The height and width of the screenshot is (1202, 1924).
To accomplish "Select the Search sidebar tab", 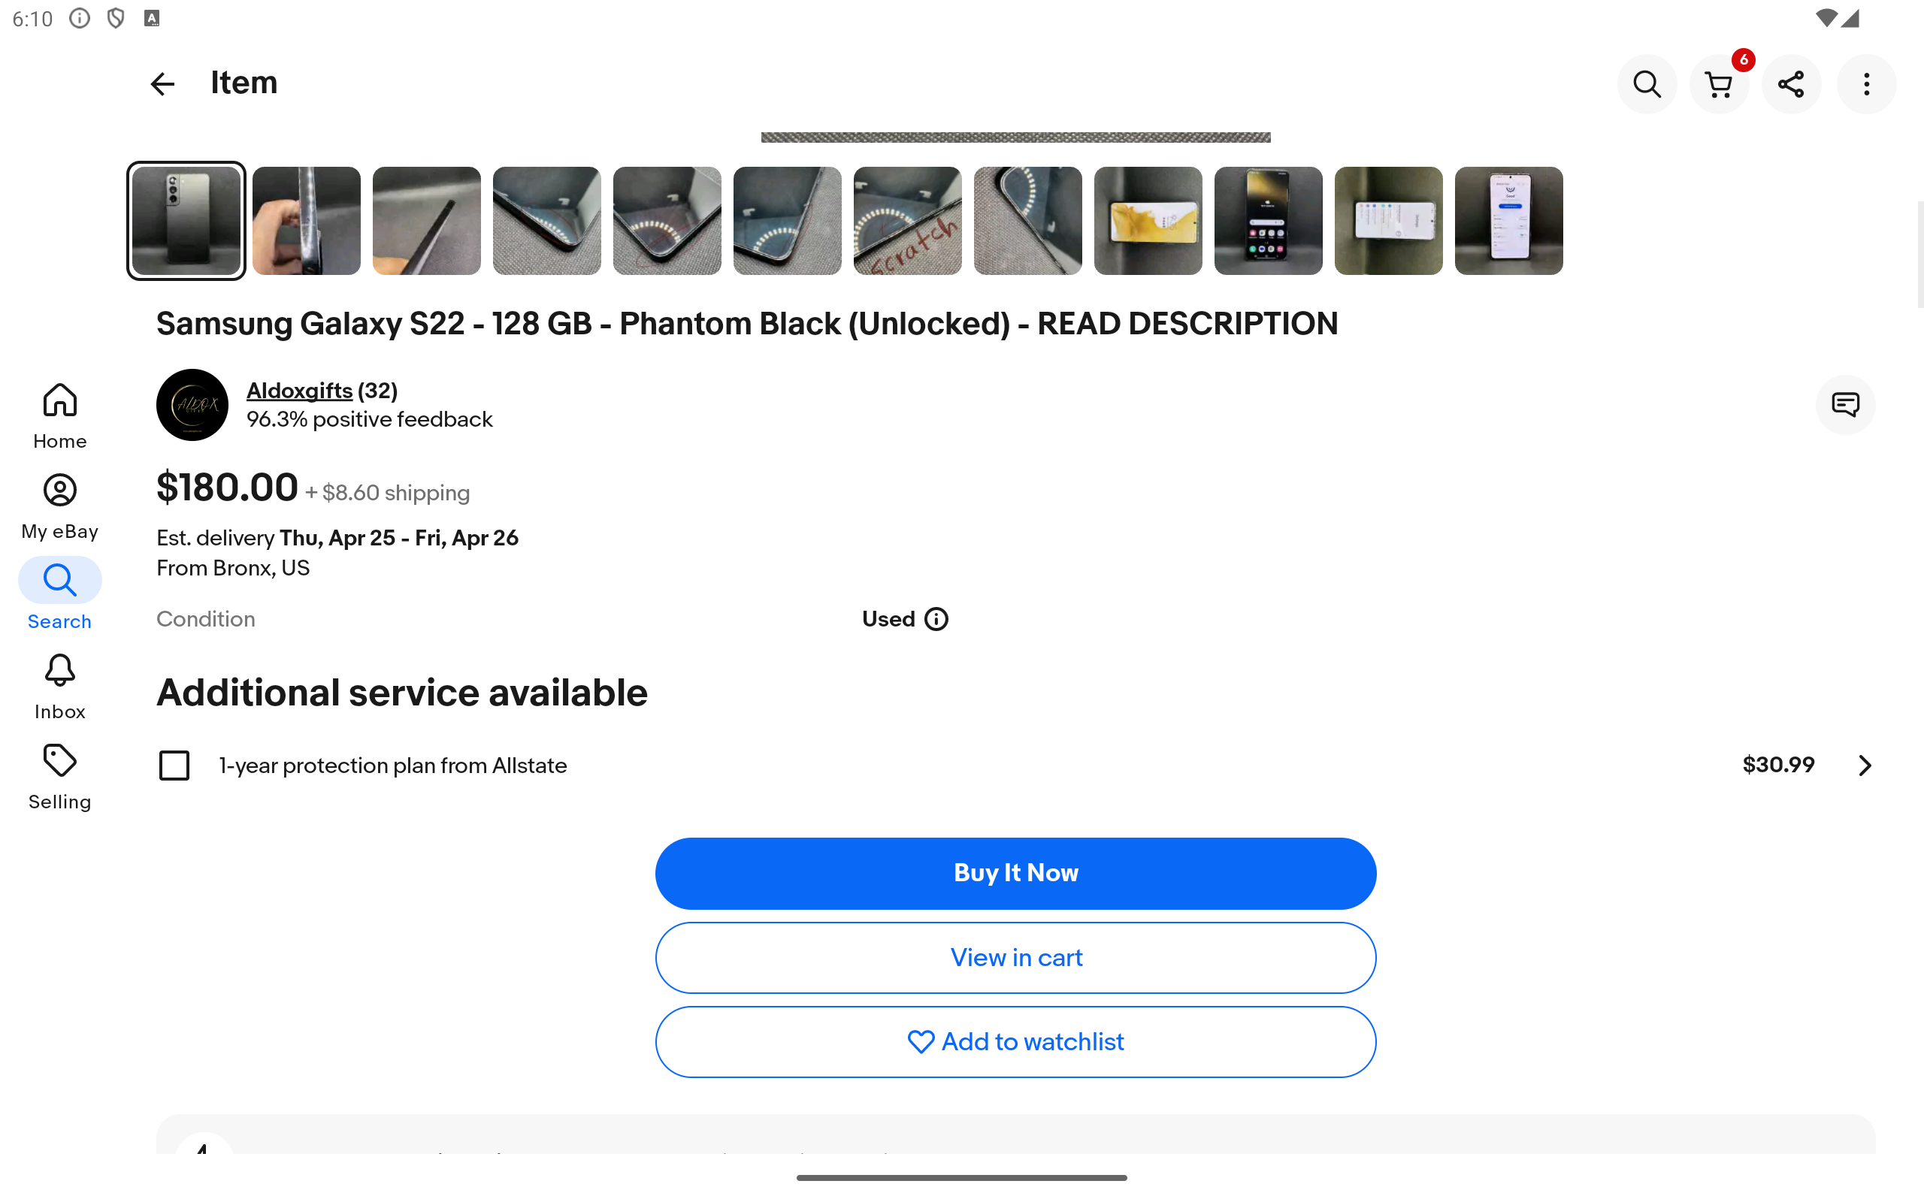I will 59,596.
